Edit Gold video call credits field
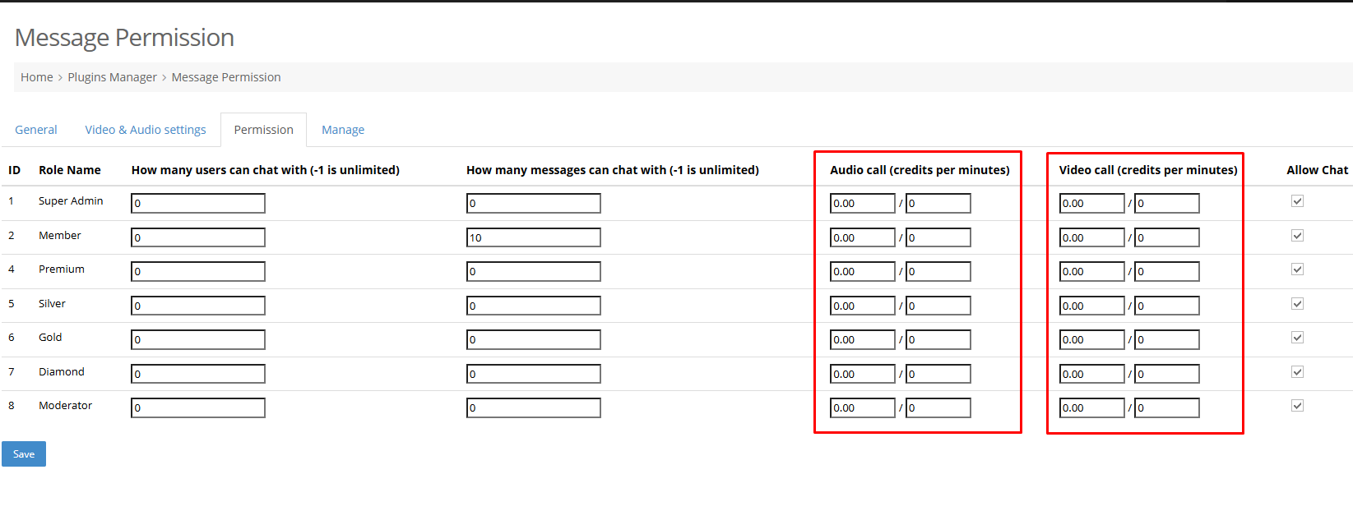 (1092, 339)
